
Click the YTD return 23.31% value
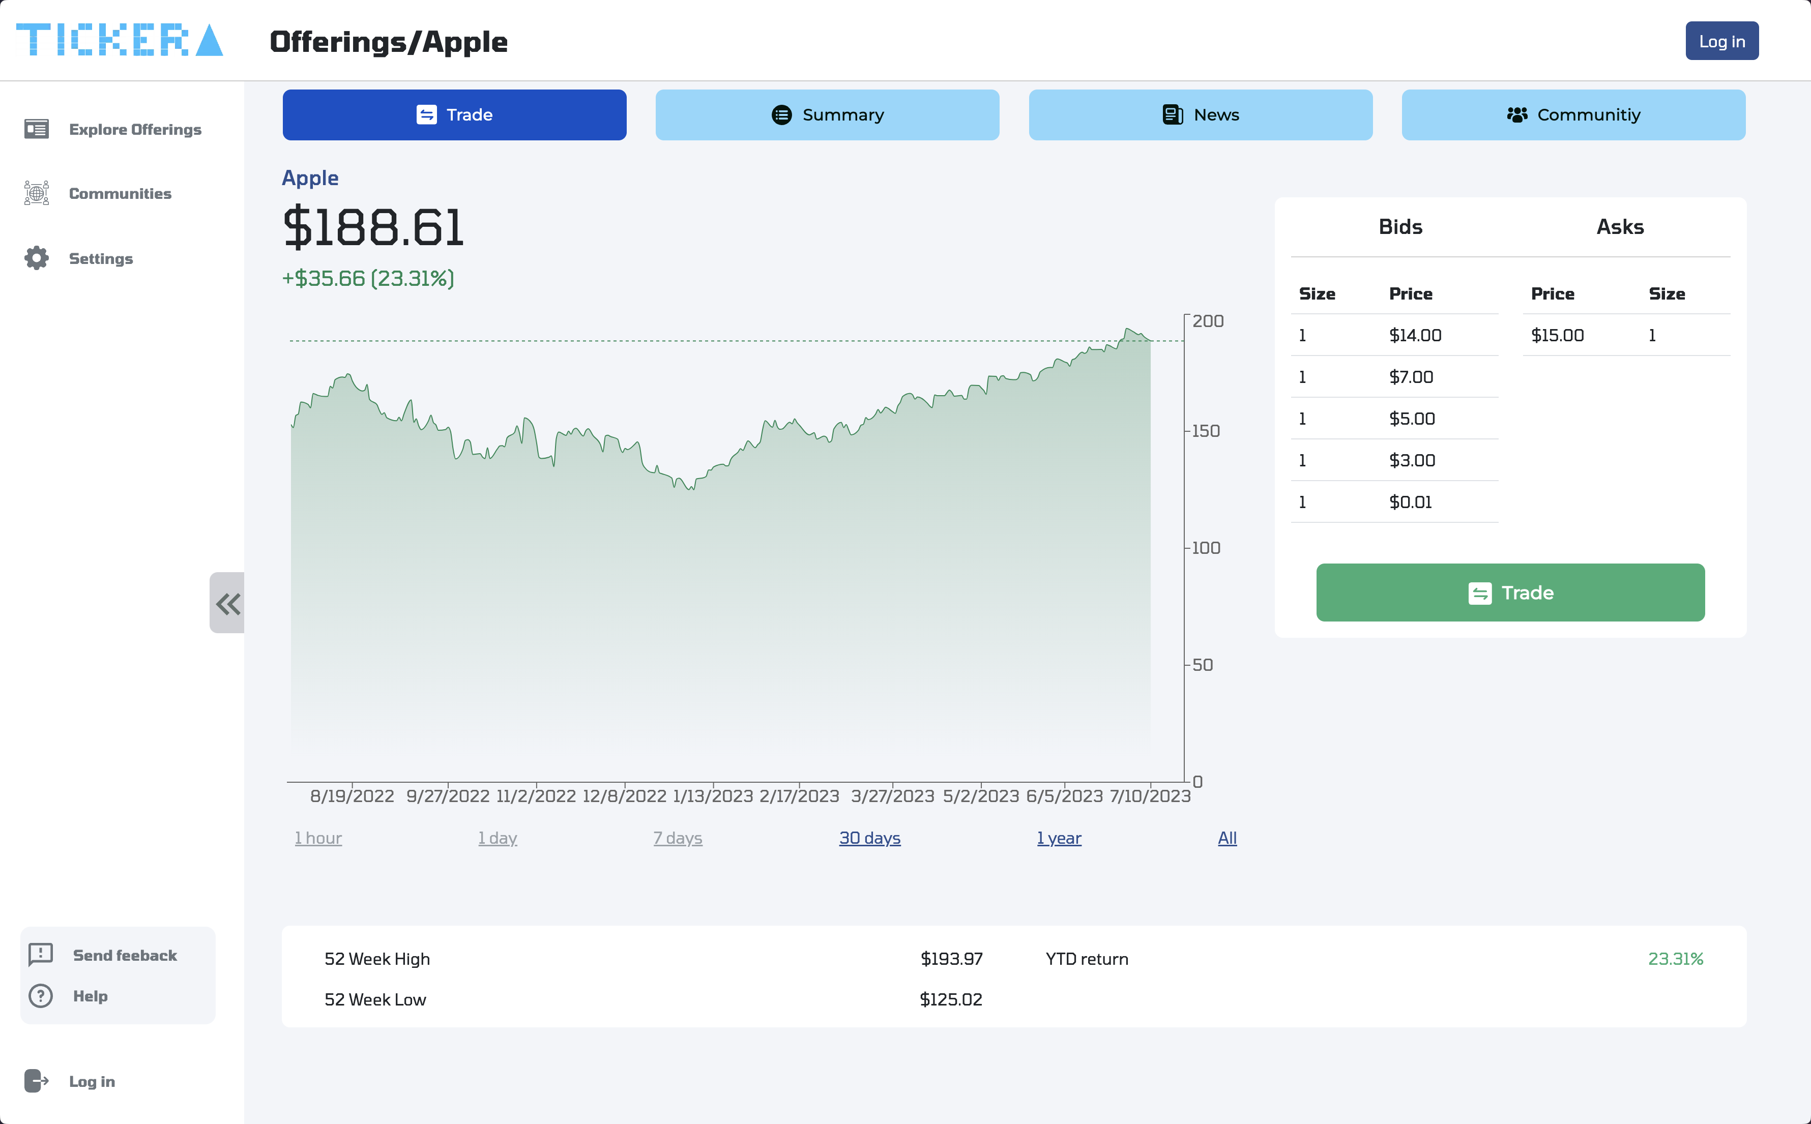click(x=1676, y=959)
